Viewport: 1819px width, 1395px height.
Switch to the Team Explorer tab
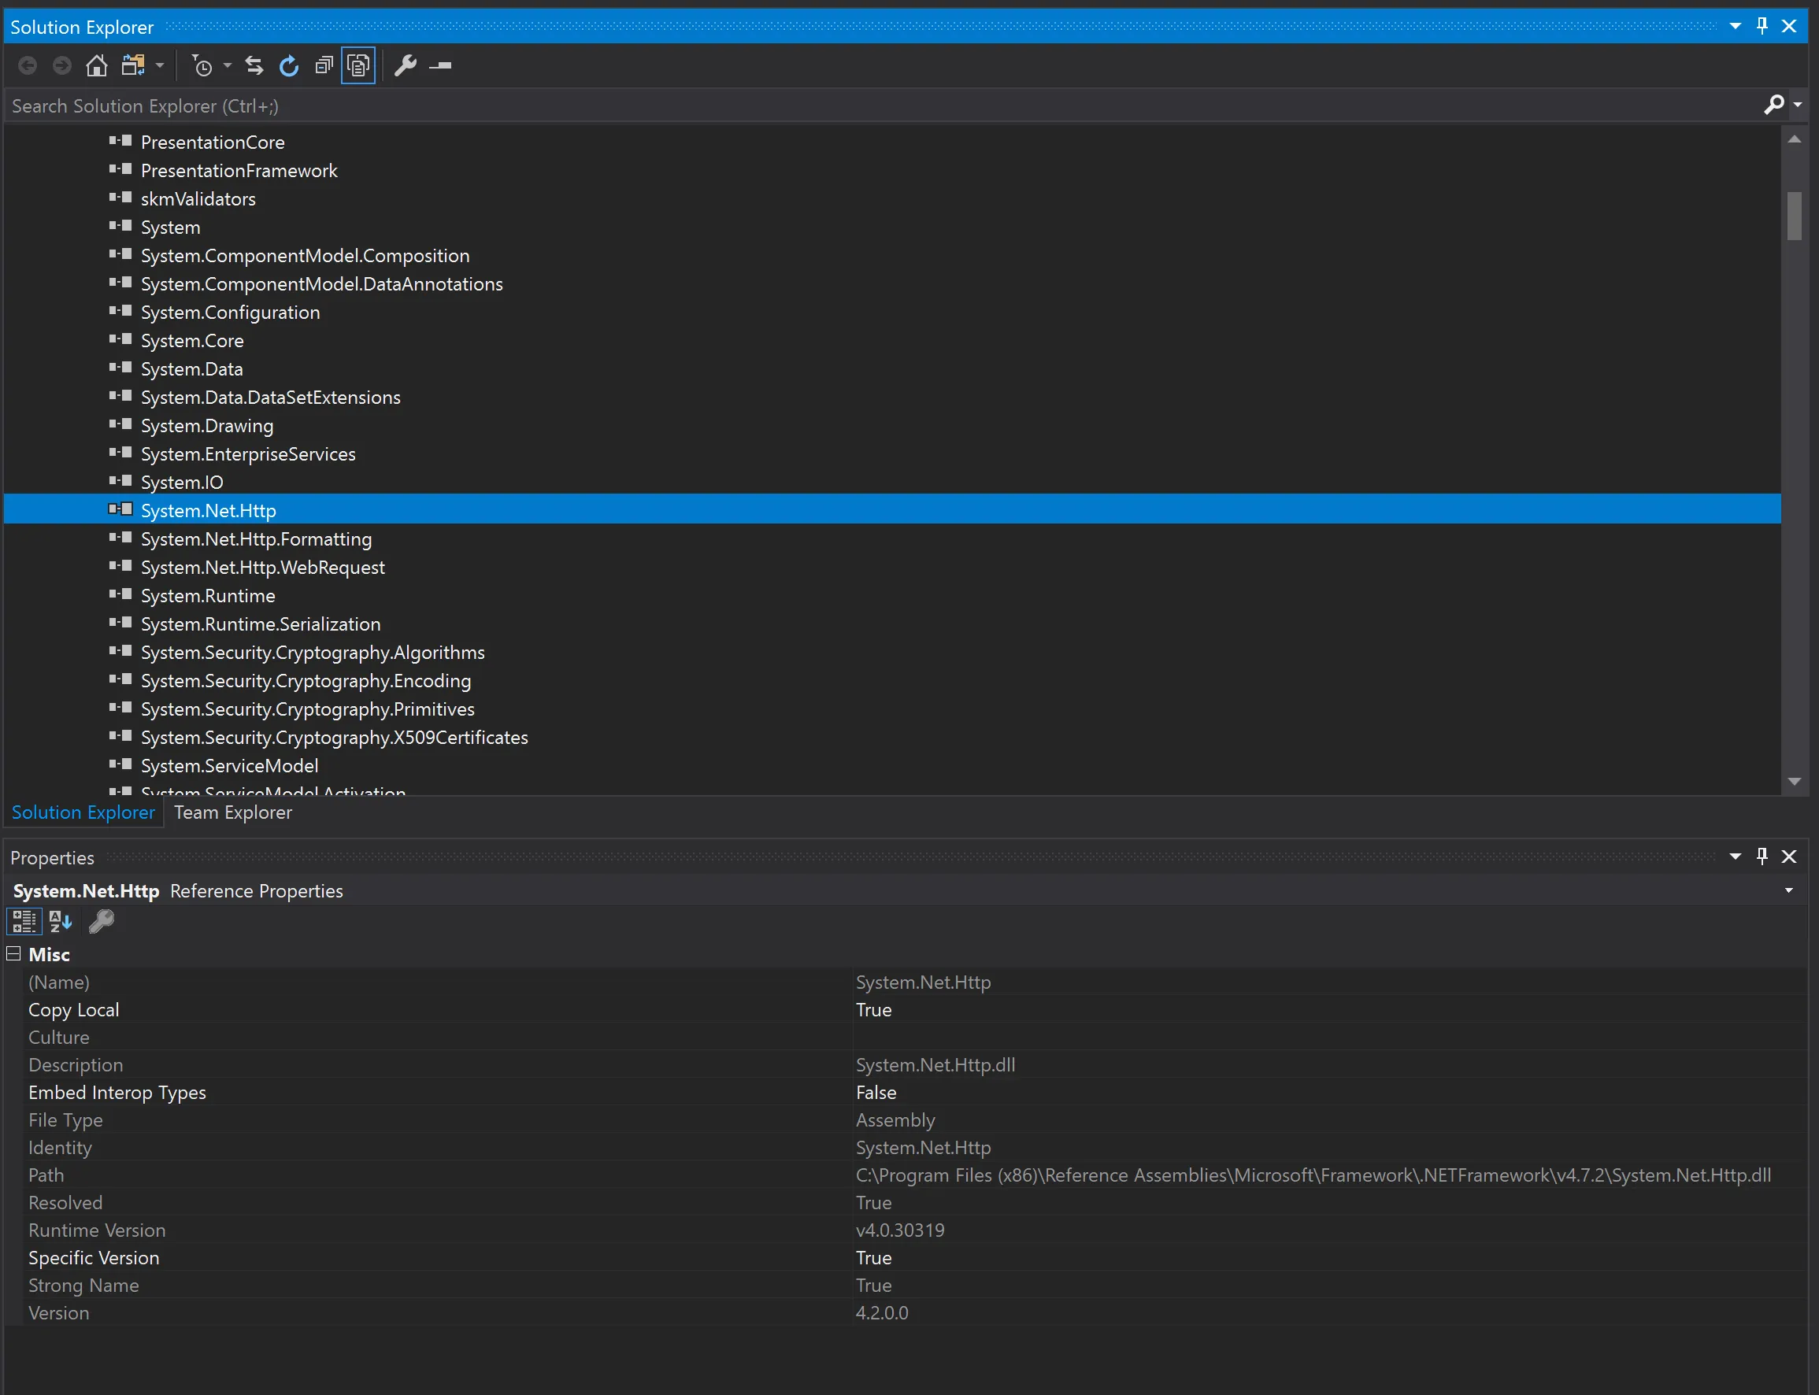coord(232,812)
